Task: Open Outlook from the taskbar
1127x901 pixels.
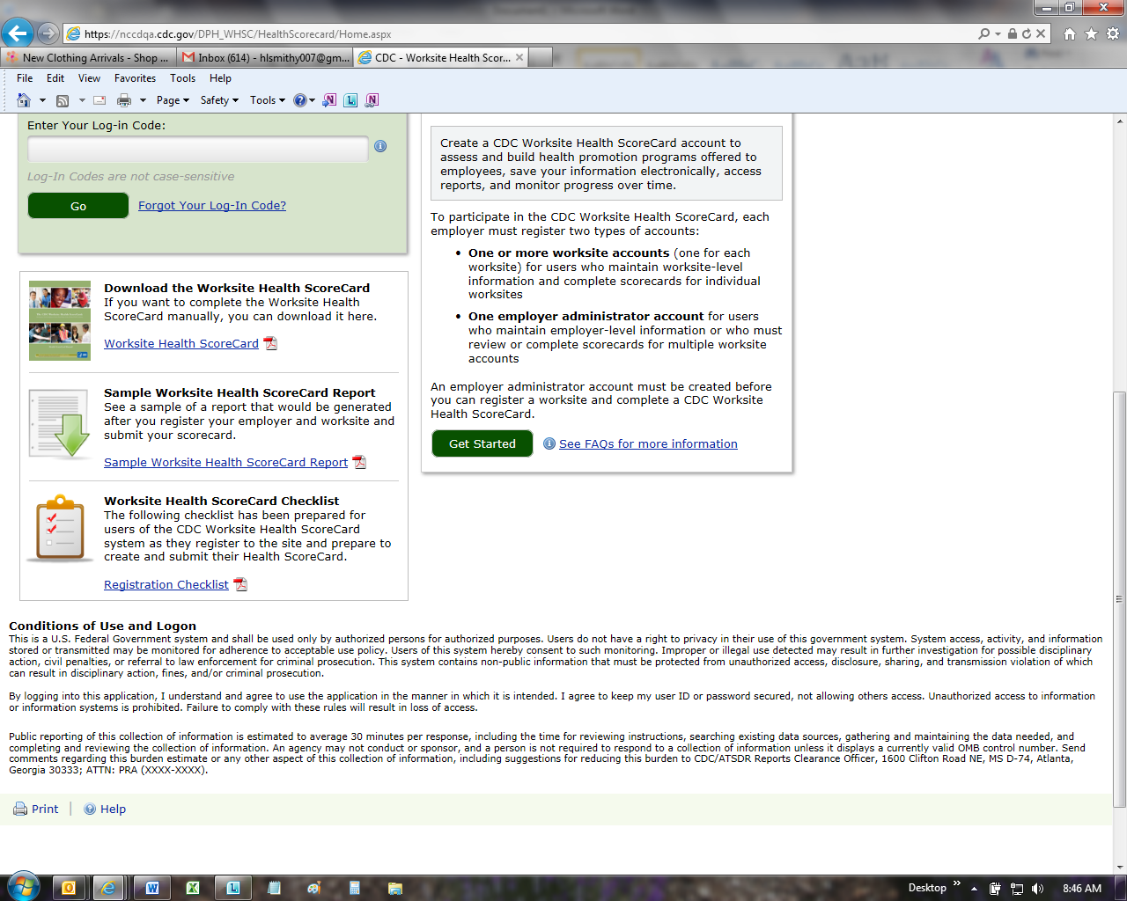Action: 68,888
